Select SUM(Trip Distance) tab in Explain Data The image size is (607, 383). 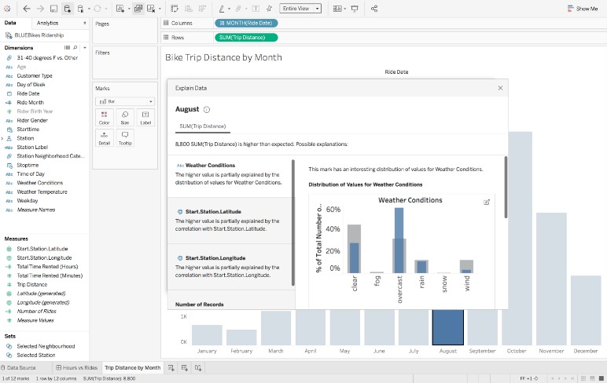coord(202,126)
